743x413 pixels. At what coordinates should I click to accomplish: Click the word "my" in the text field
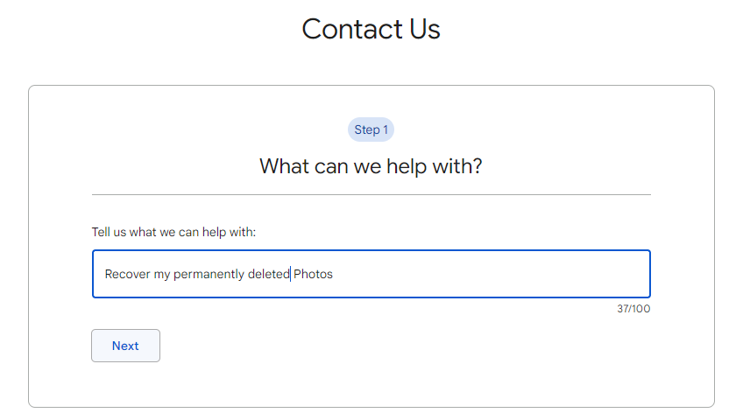point(161,275)
